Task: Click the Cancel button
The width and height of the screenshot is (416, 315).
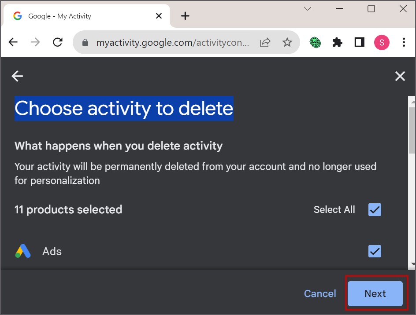Action: coord(320,293)
